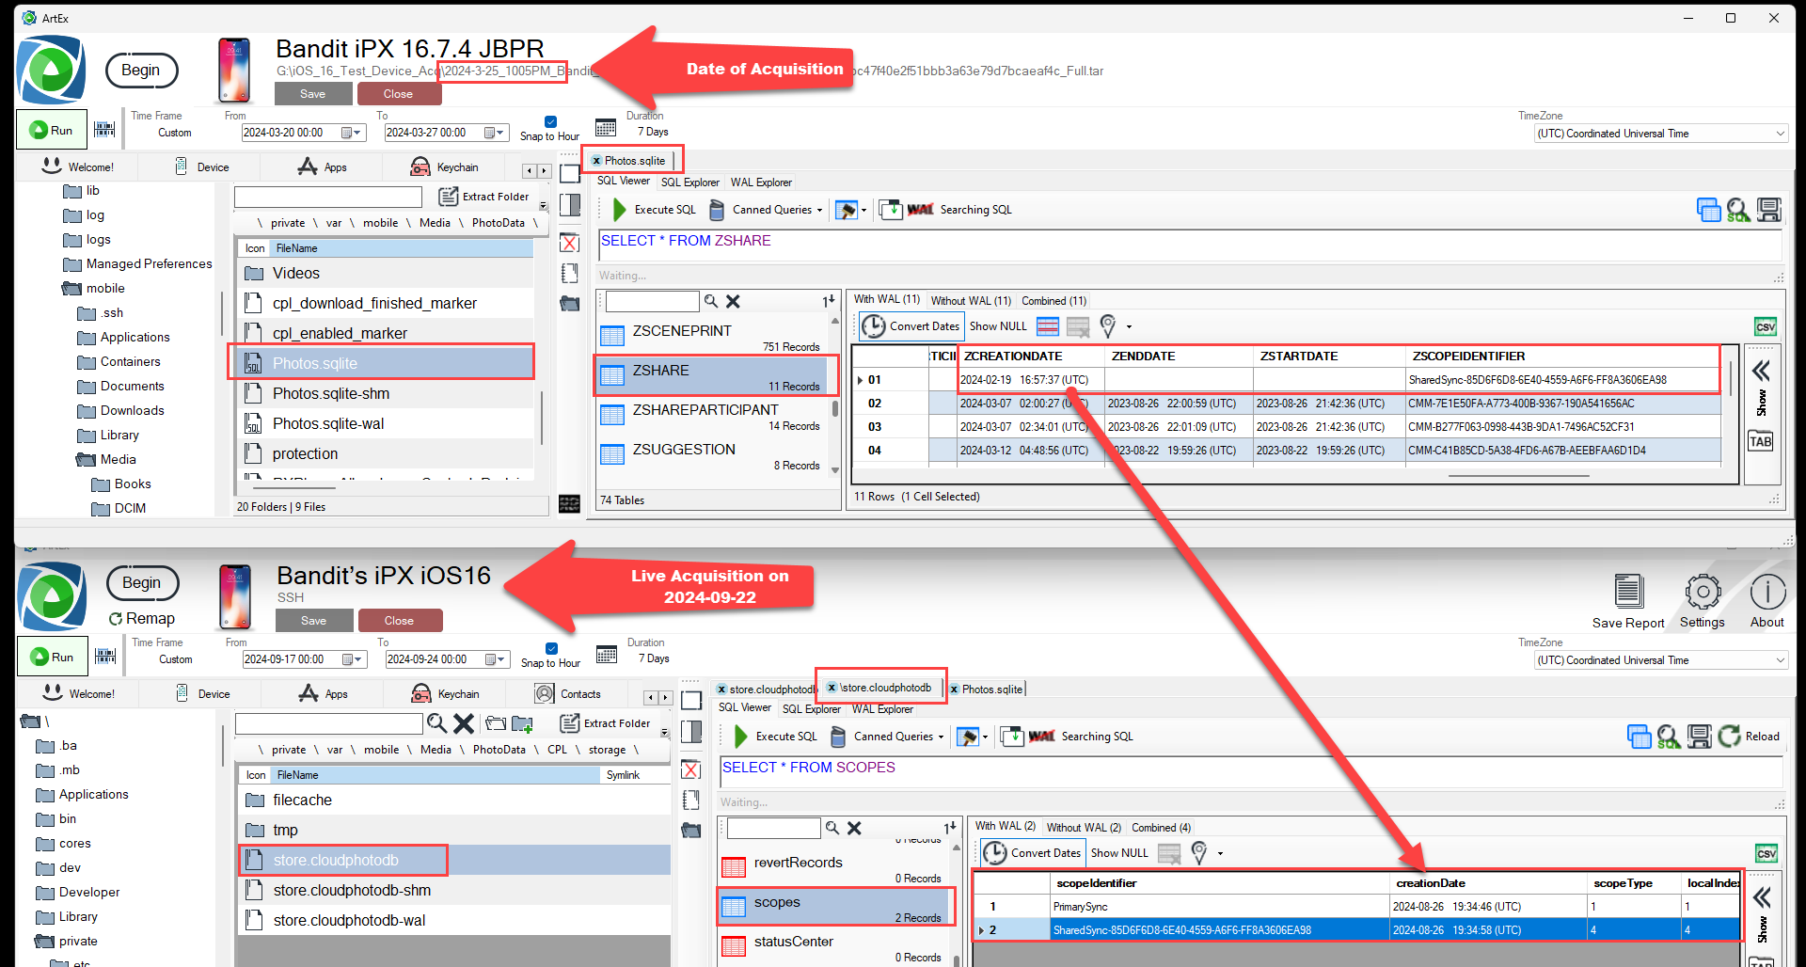The image size is (1806, 967).
Task: Click the ZSHAREPARTICIPANT table icon
Action: [x=612, y=415]
